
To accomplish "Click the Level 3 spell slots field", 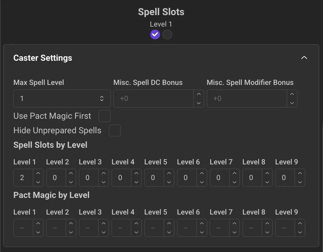I will 88,178.
